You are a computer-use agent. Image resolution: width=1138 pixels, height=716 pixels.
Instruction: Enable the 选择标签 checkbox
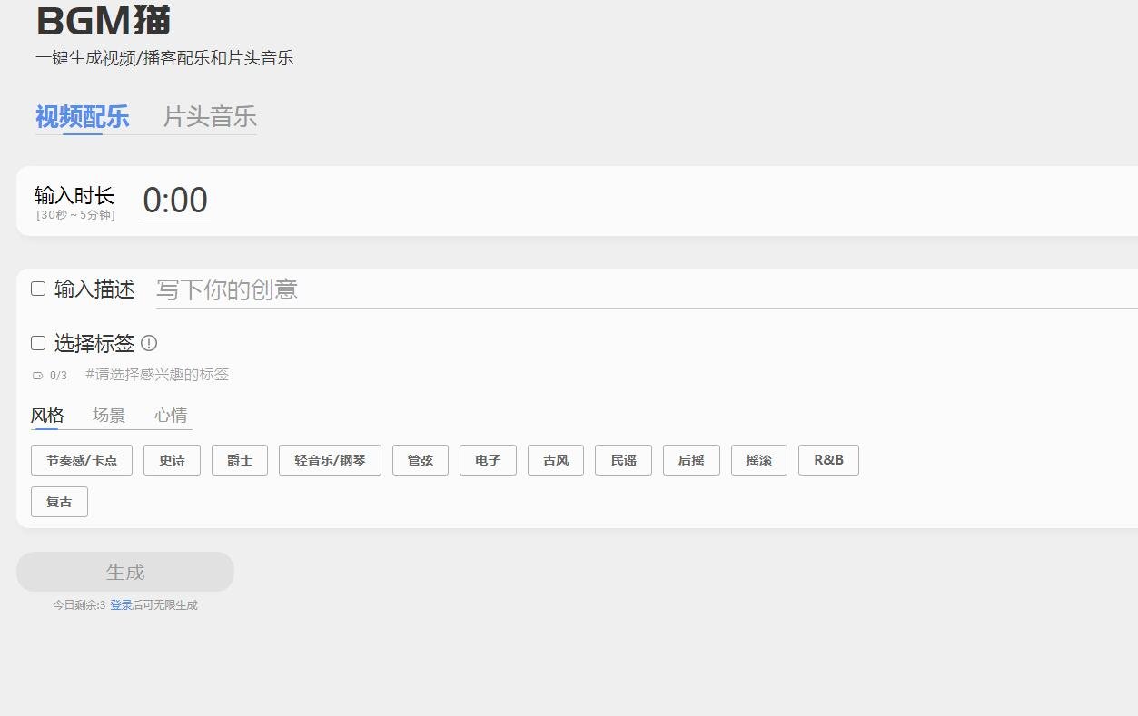[38, 343]
